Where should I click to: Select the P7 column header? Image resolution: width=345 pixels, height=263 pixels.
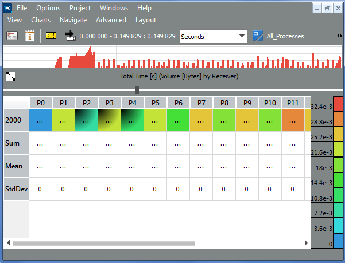(201, 103)
